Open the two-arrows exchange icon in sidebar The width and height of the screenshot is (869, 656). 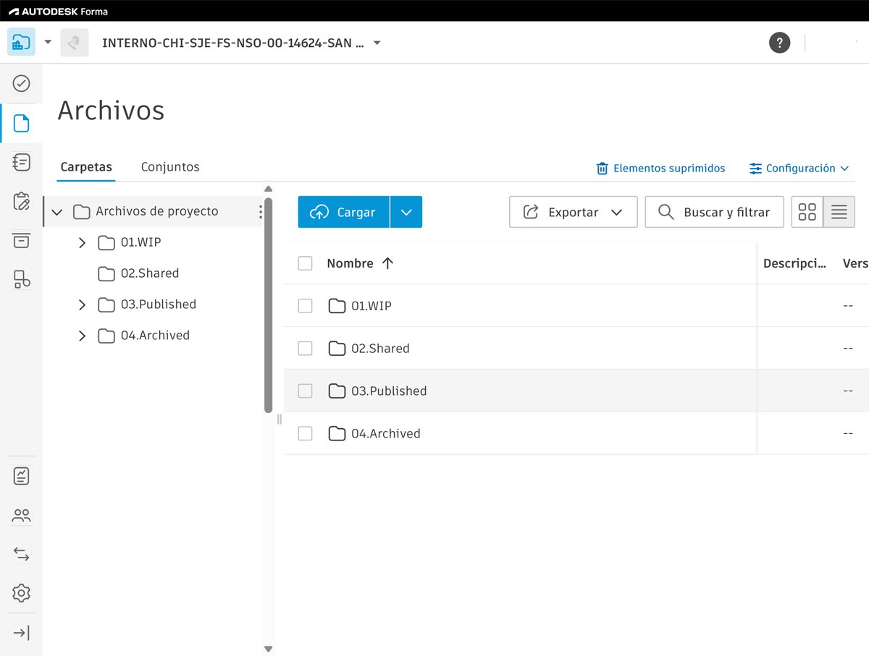coord(22,555)
